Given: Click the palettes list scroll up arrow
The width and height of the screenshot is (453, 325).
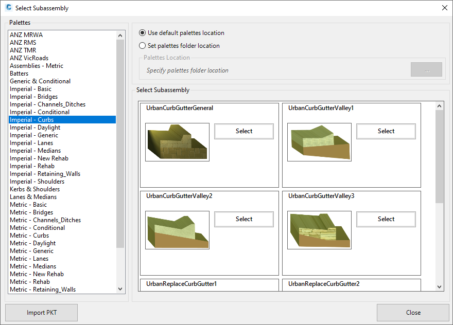Looking at the screenshot, I should pyautogui.click(x=120, y=35).
